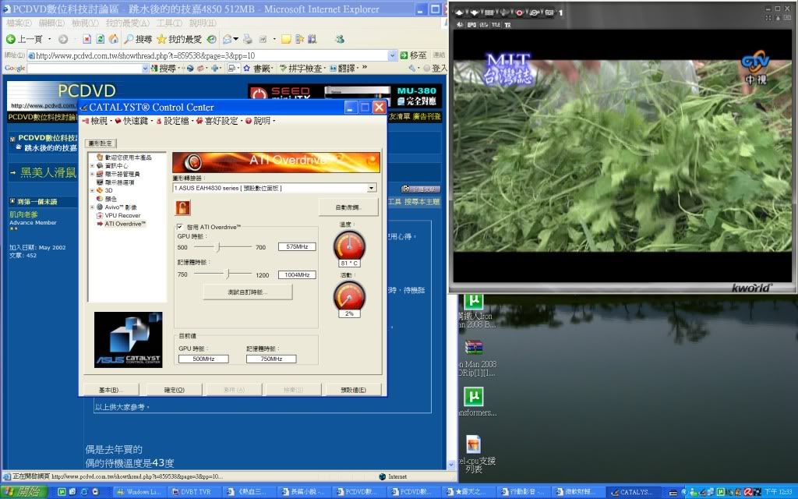This screenshot has width=798, height=499.
Task: Expand the Avivo 影像 tree node
Action: [92, 207]
